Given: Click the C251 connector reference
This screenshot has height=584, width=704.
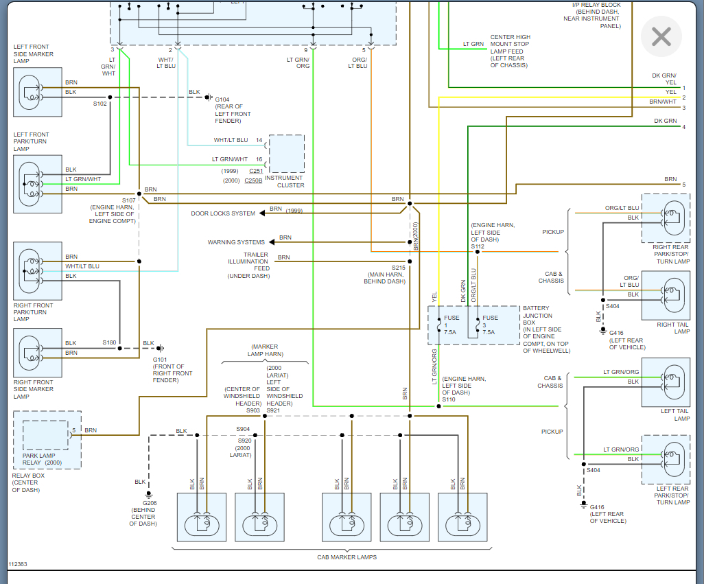Looking at the screenshot, I should (256, 171).
